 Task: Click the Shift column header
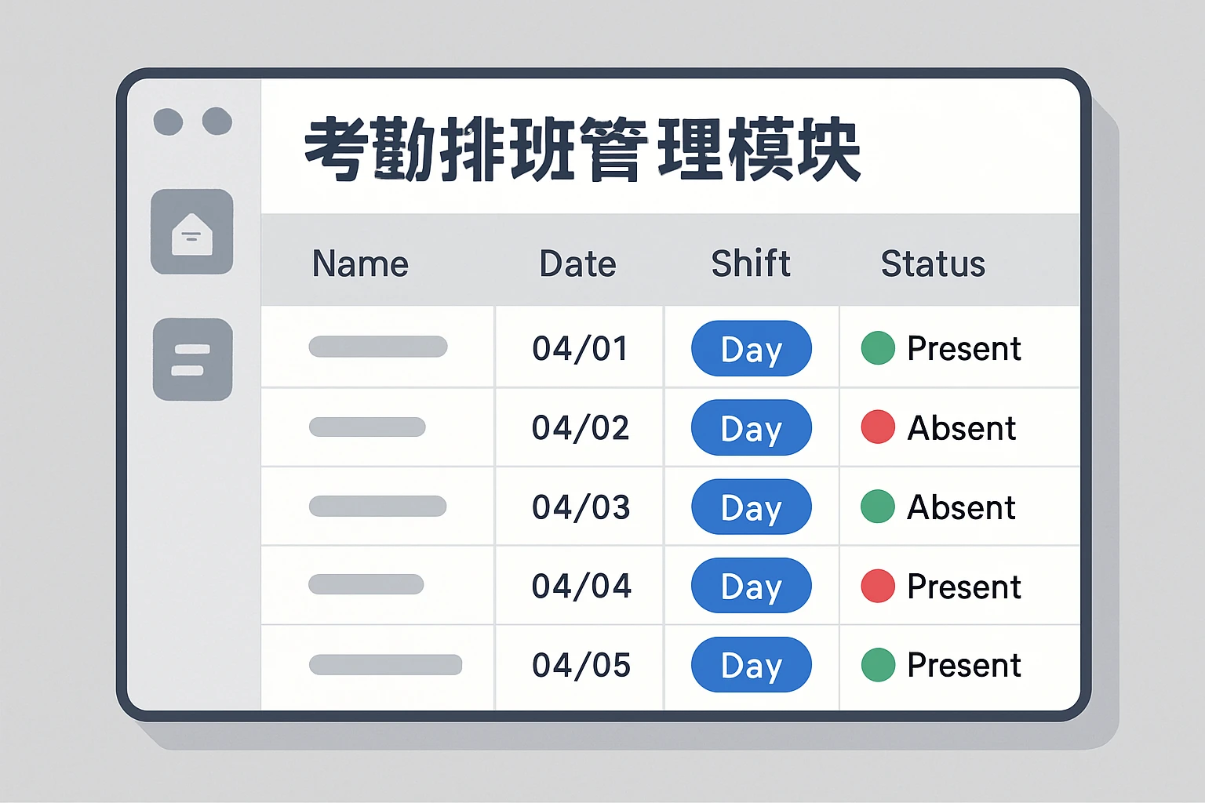click(x=751, y=263)
